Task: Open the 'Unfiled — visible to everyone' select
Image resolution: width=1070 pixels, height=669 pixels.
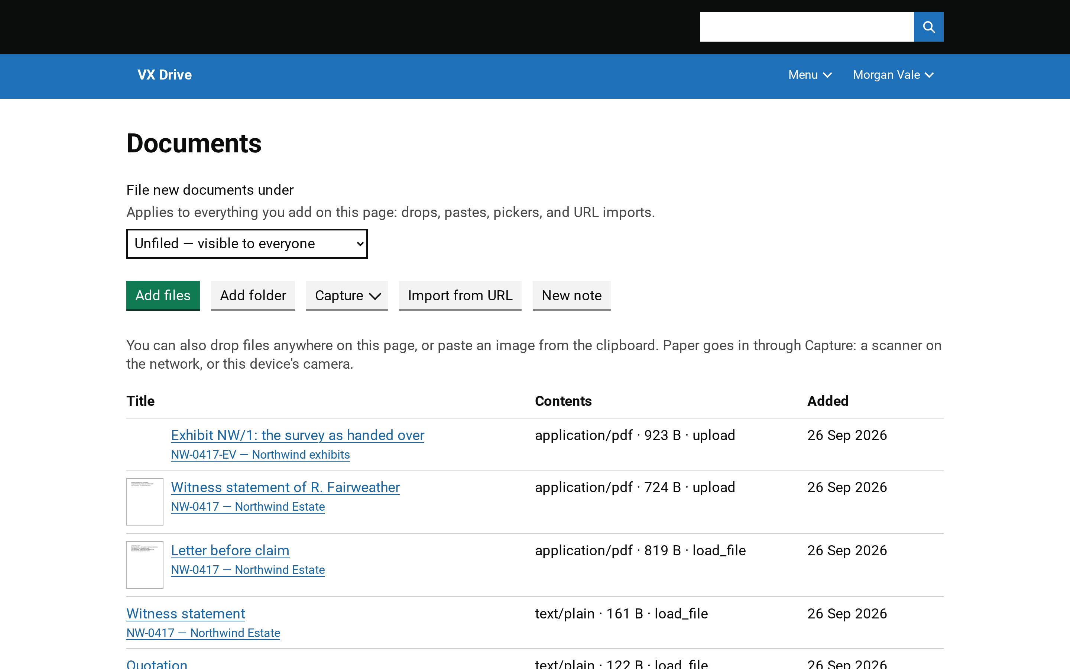Action: (247, 244)
